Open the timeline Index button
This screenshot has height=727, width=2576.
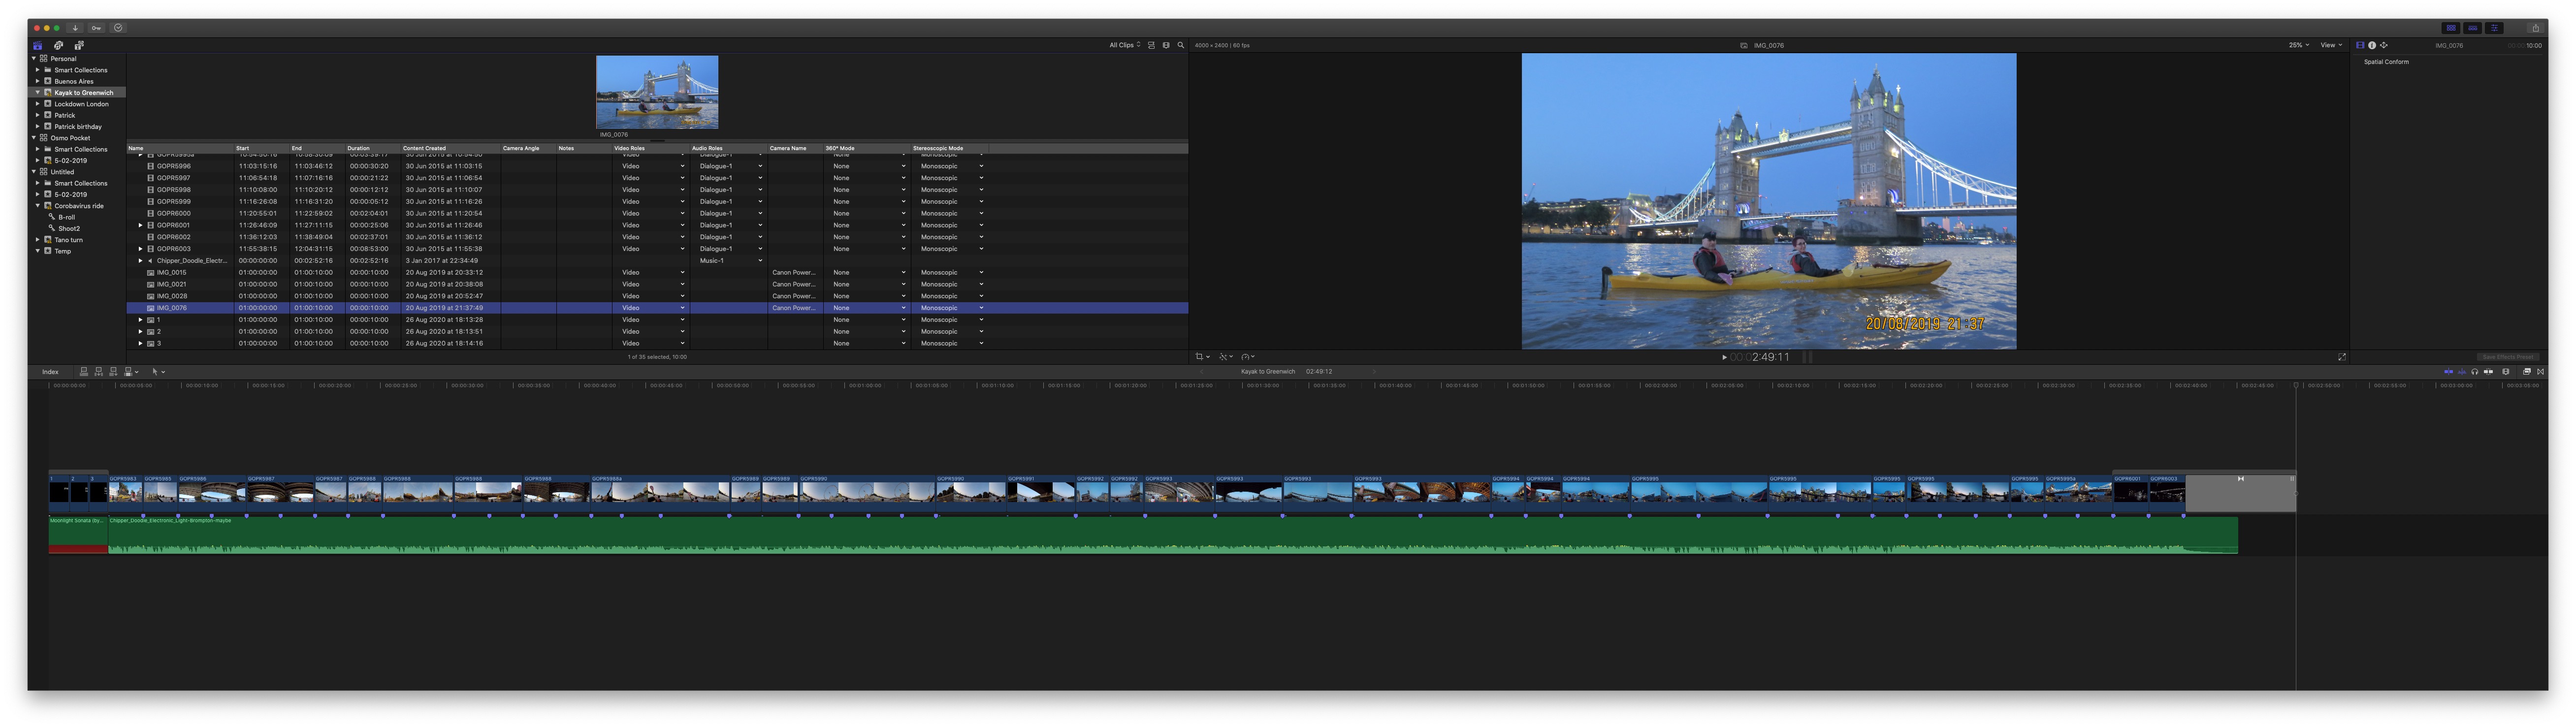50,372
